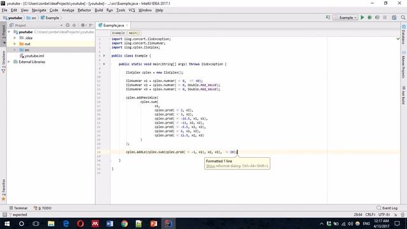Hide the Project tool window icon
407x229 pixels.
(x=91, y=25)
